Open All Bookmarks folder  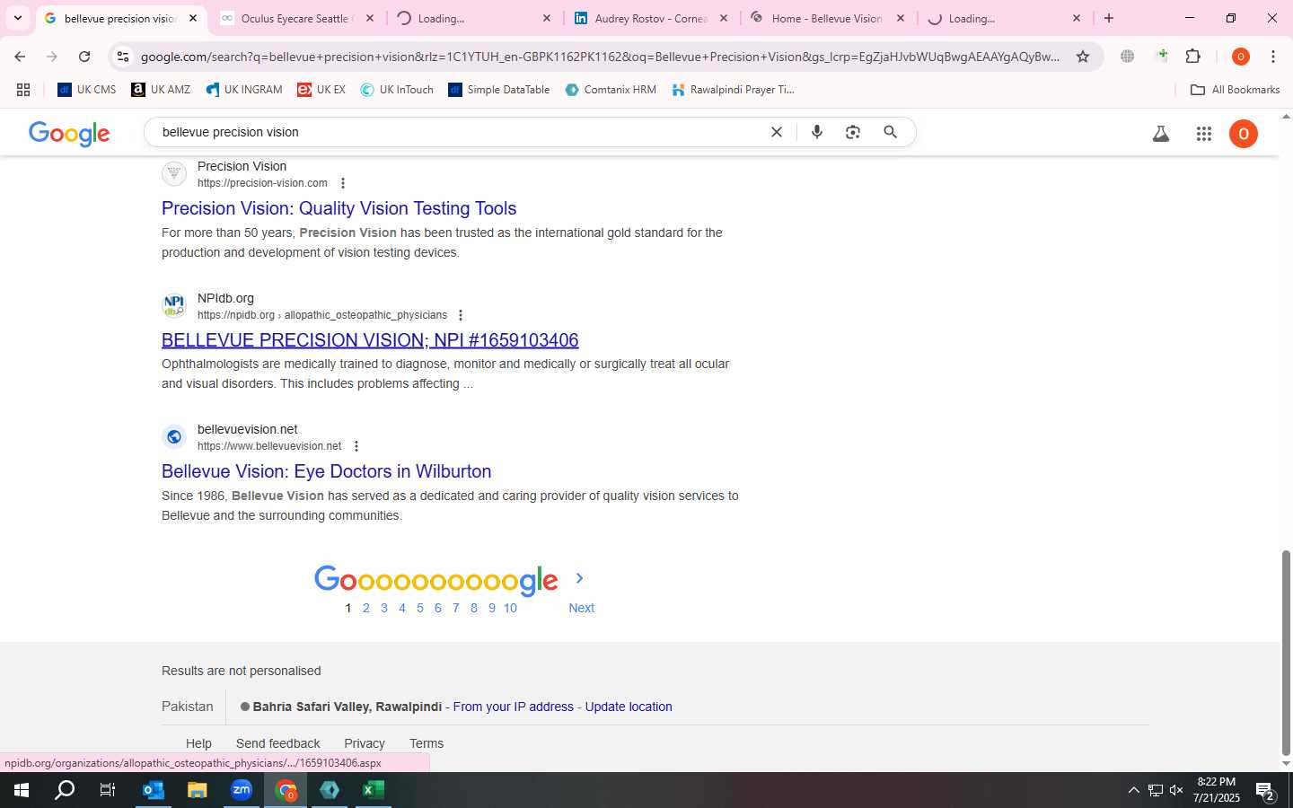point(1235,90)
